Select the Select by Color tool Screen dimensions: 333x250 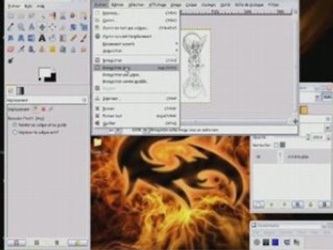(53, 16)
